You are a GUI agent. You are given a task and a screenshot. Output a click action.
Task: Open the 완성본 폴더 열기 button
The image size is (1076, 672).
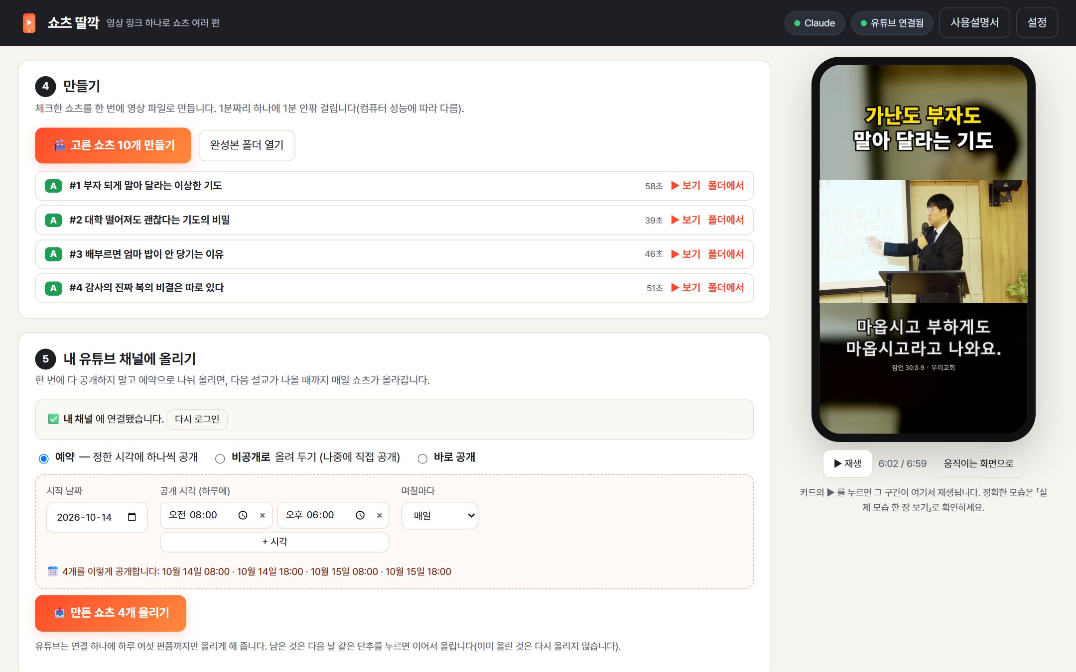(247, 145)
